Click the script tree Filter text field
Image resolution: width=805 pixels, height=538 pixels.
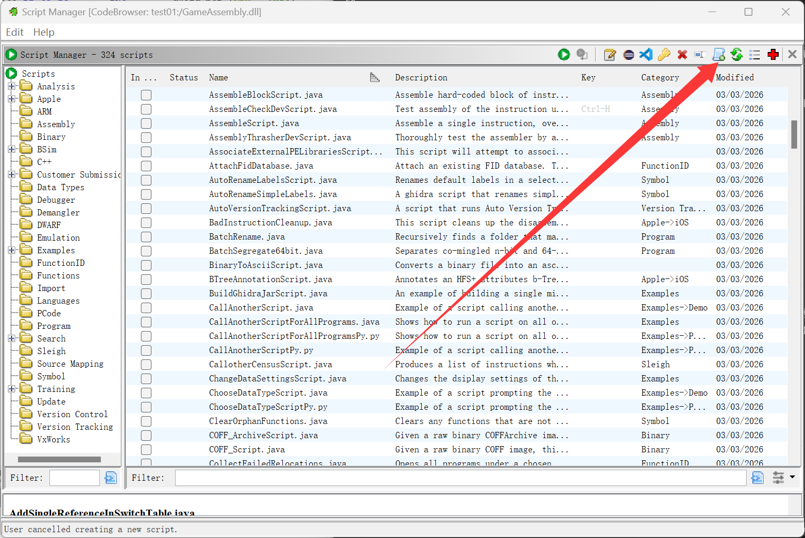[74, 478]
